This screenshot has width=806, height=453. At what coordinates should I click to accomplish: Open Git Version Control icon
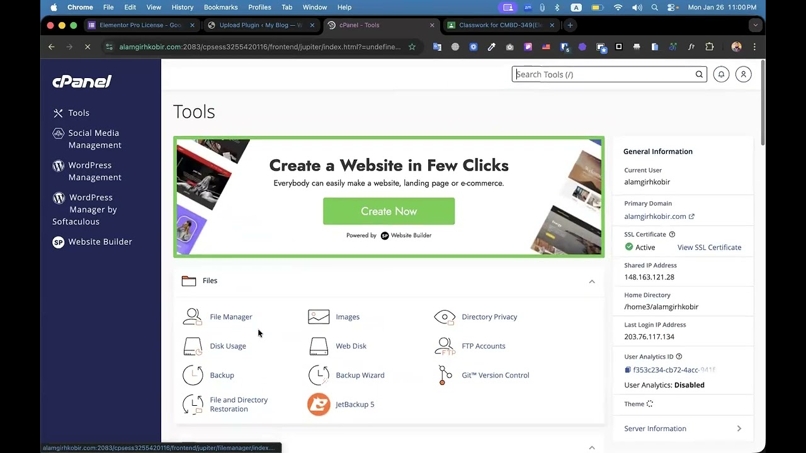445,375
